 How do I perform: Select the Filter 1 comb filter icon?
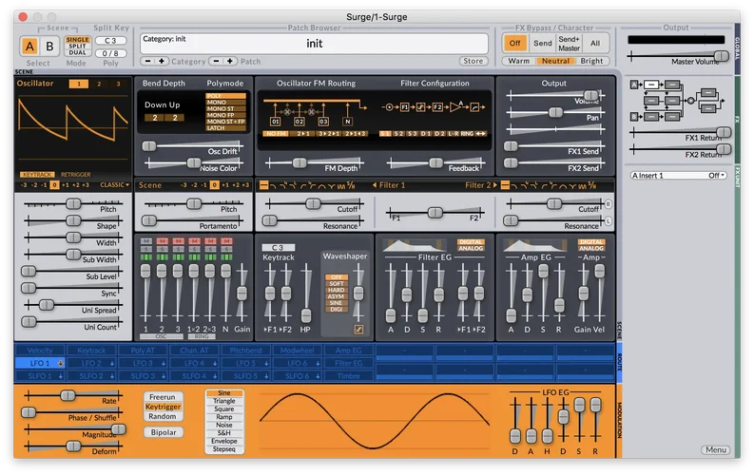[x=340, y=185]
